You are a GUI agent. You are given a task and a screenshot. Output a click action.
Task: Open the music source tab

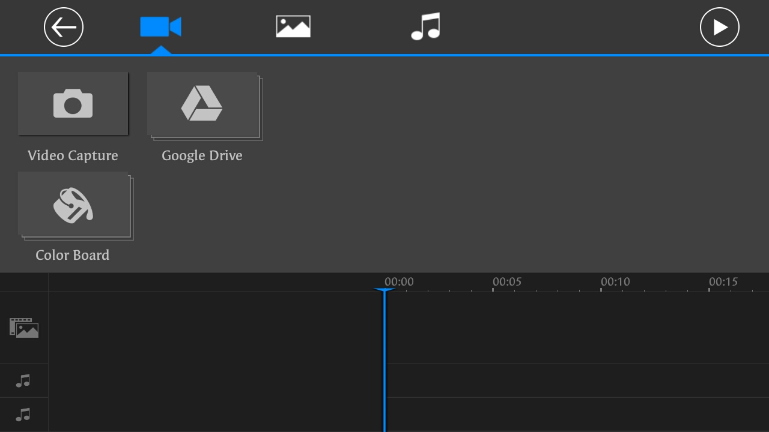pos(426,26)
